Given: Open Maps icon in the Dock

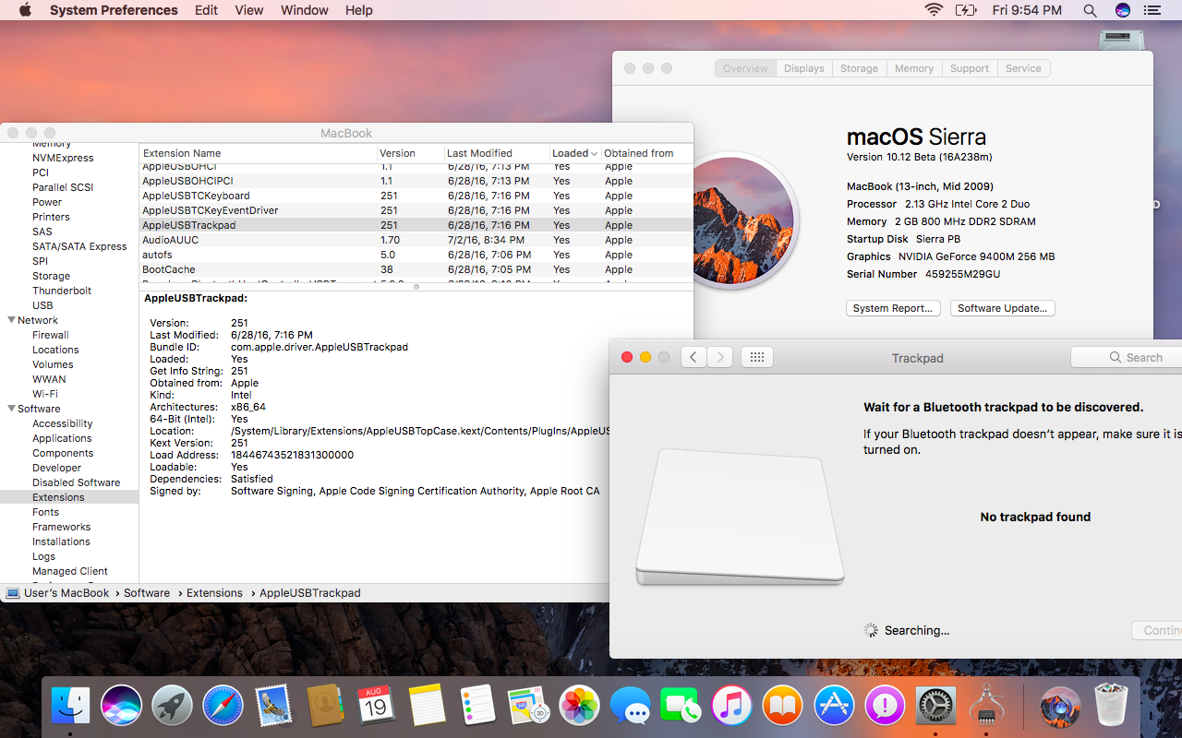Looking at the screenshot, I should tap(528, 707).
